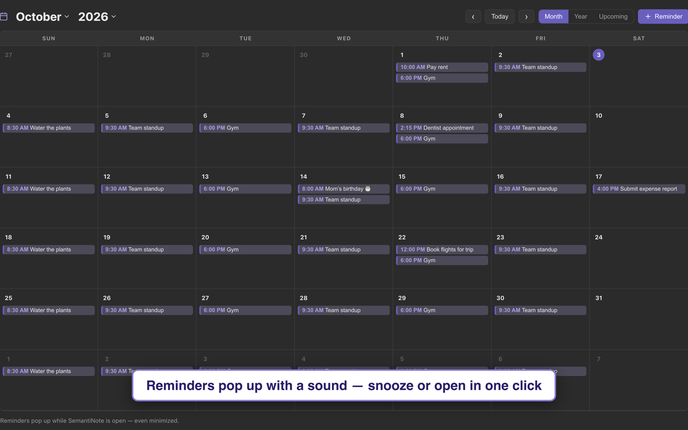The height and width of the screenshot is (430, 688).
Task: Select Team standup on October 28
Action: pos(344,310)
